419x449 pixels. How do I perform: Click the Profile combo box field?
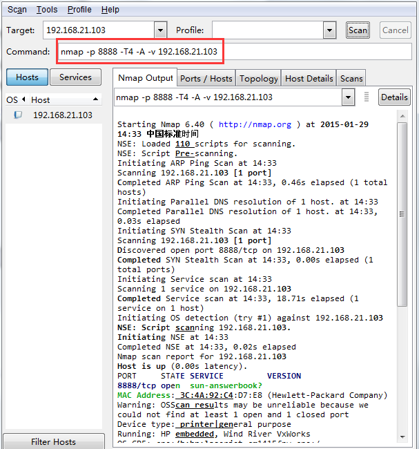click(268, 30)
